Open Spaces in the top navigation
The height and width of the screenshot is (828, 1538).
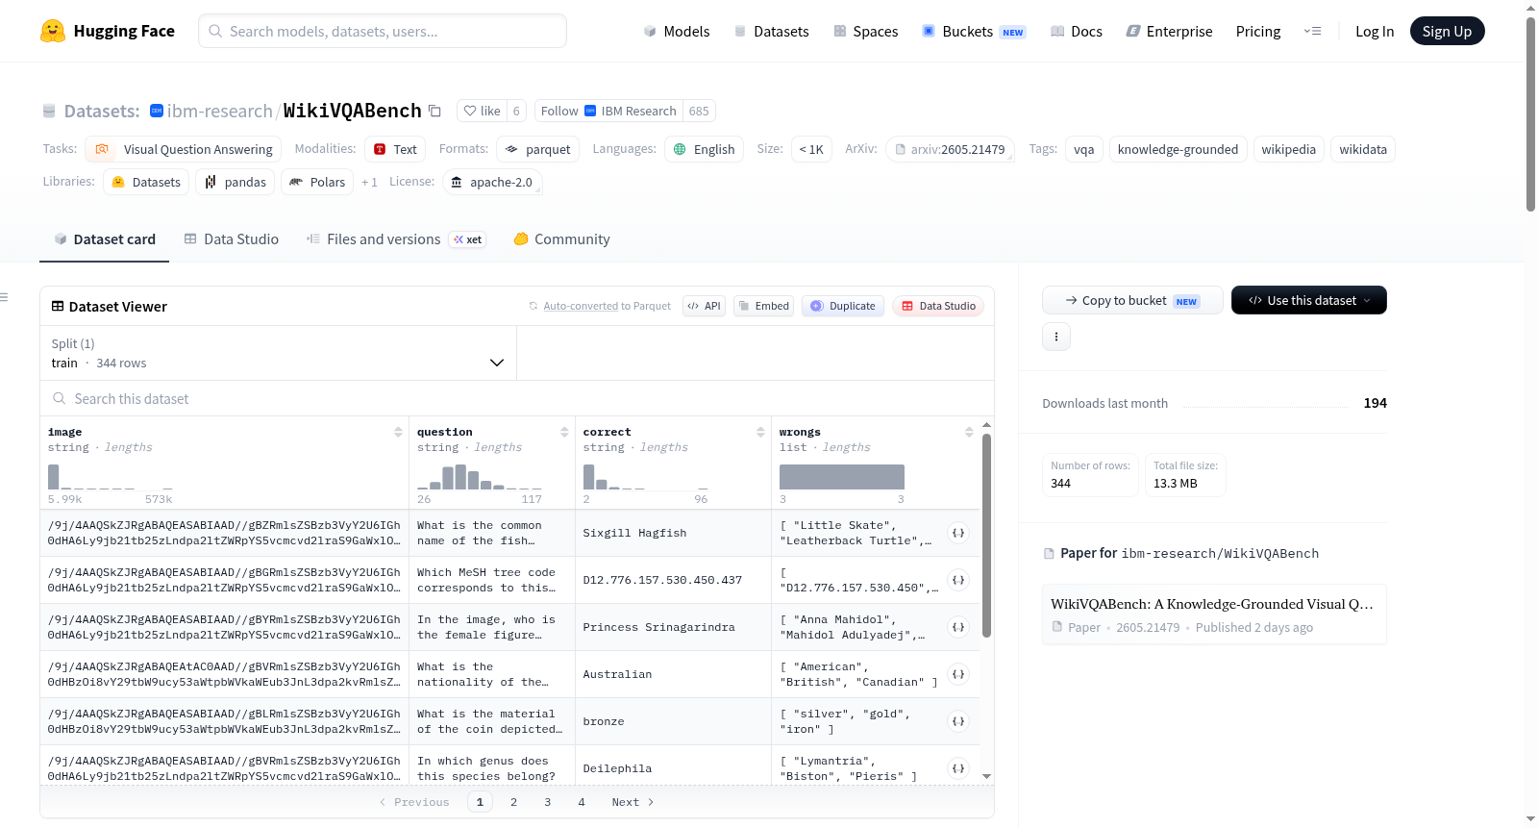866,31
